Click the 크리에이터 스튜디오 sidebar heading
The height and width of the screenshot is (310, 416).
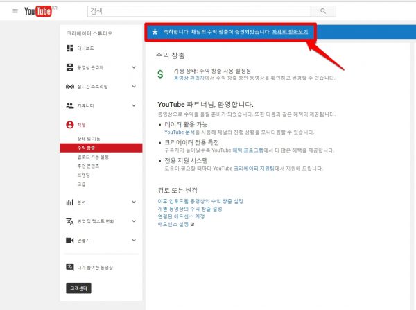click(x=89, y=33)
